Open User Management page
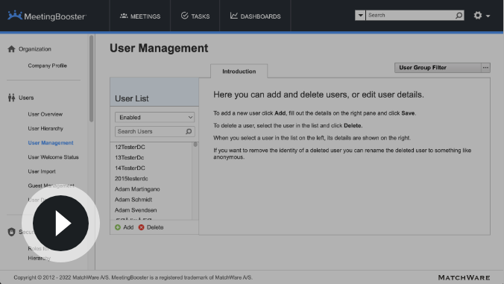The height and width of the screenshot is (284, 504). click(51, 142)
